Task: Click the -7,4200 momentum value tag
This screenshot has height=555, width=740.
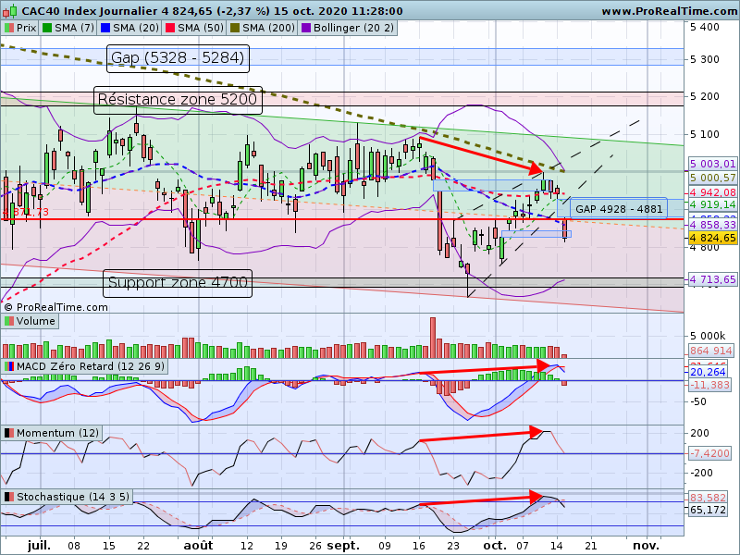Action: pos(709,453)
